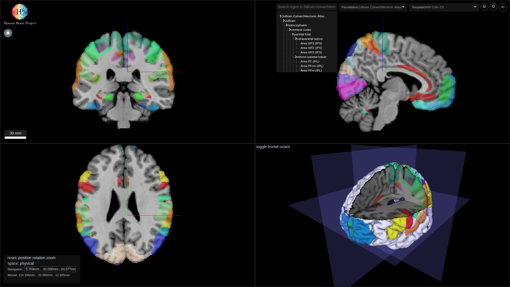Open viewer settings with the gear icon
Screen dimensions: 510x287
493,7
